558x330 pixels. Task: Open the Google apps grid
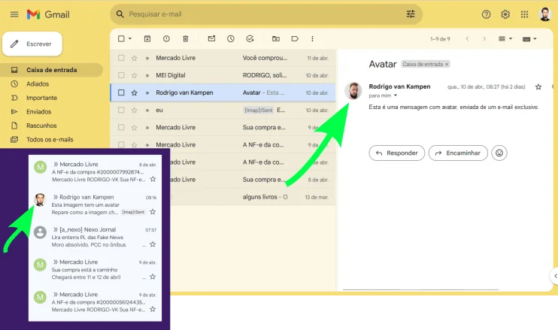click(x=524, y=14)
